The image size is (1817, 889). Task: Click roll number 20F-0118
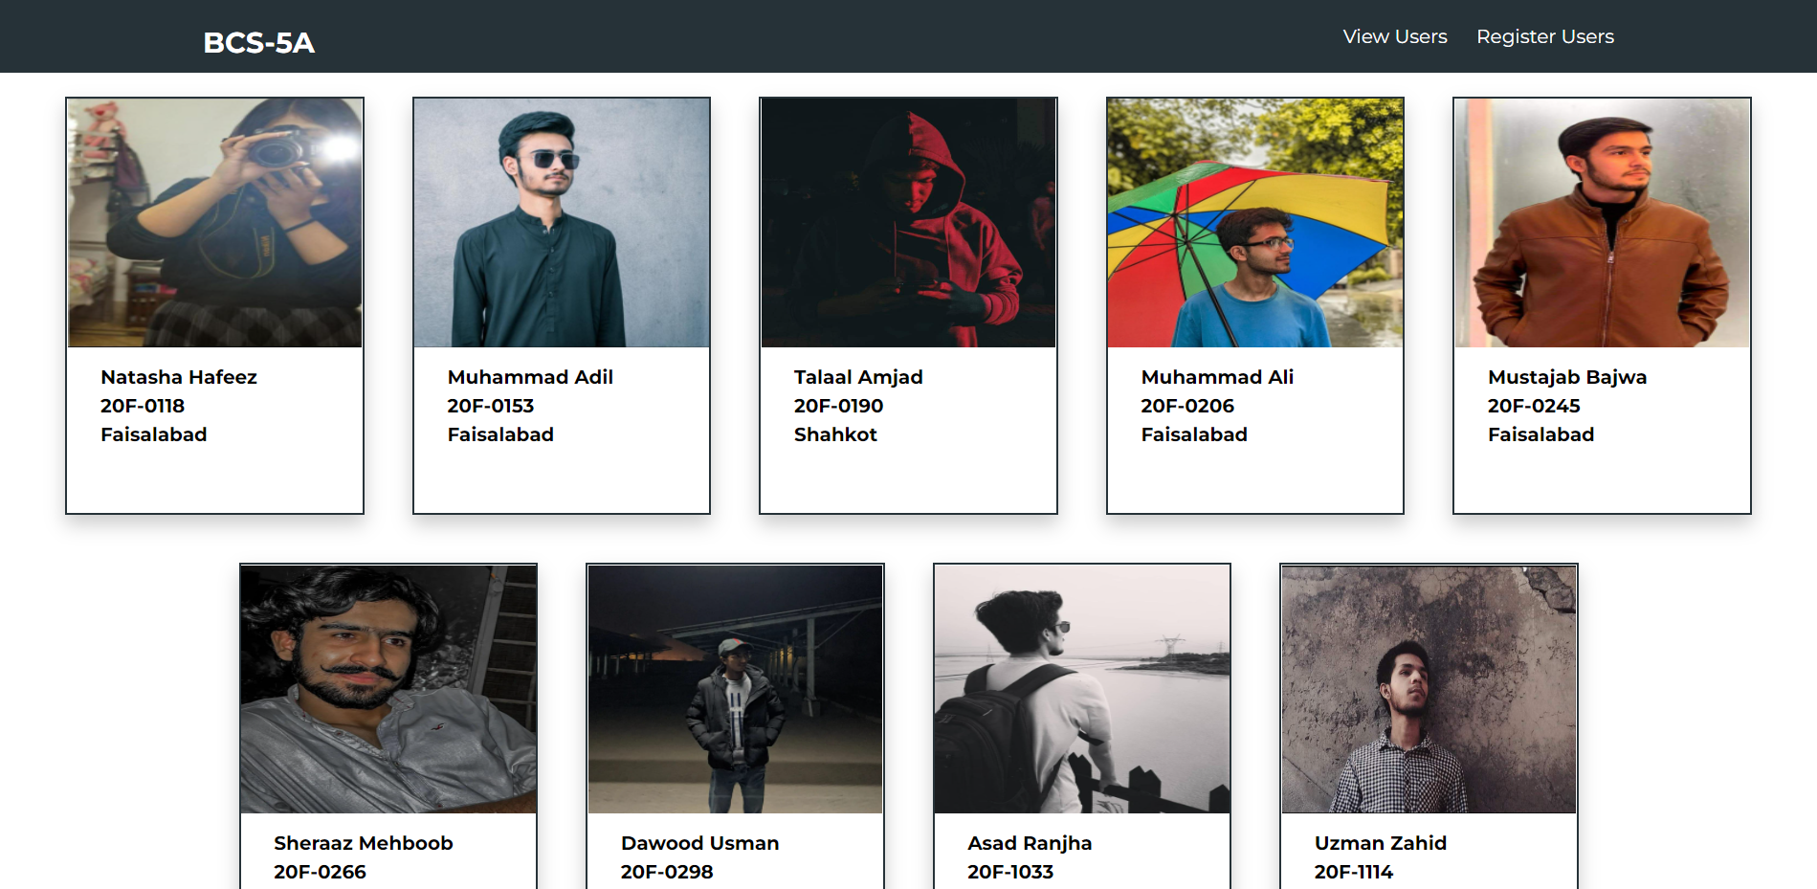pos(143,406)
